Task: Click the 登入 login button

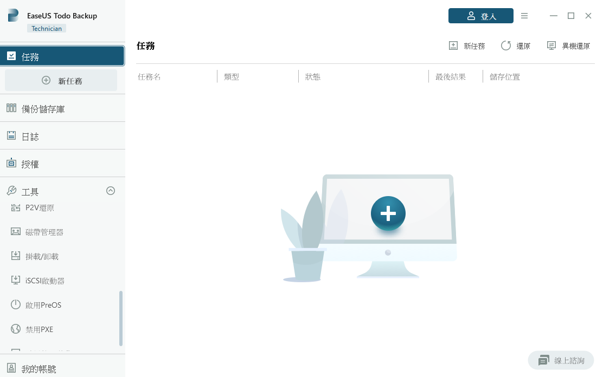Action: [x=480, y=16]
